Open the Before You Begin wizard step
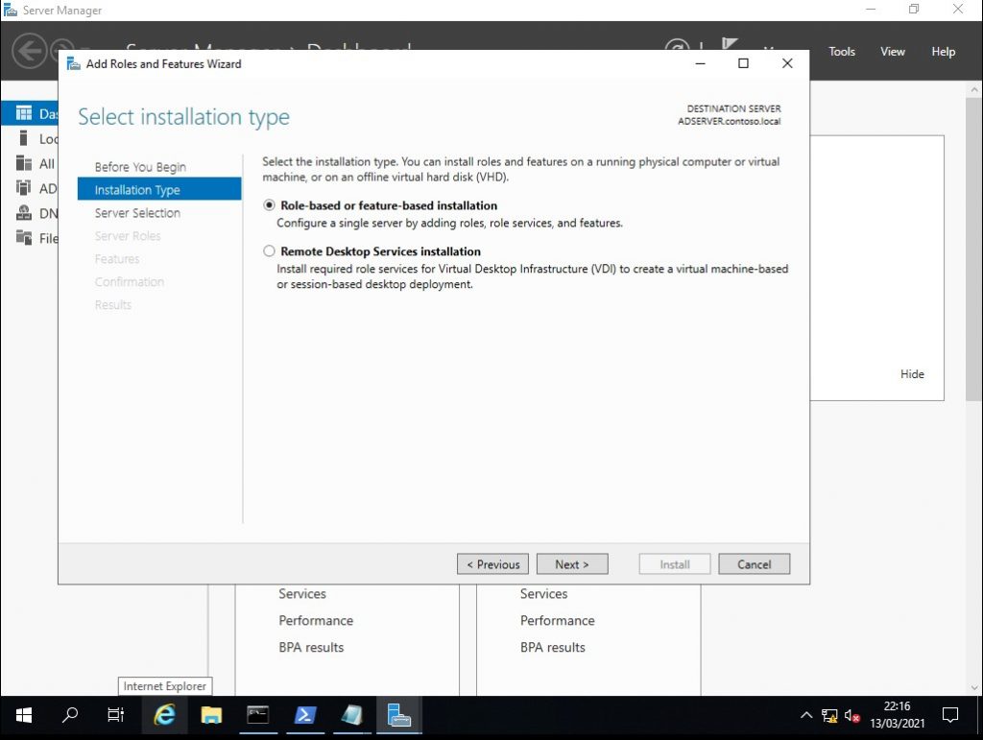The width and height of the screenshot is (983, 740). tap(140, 167)
